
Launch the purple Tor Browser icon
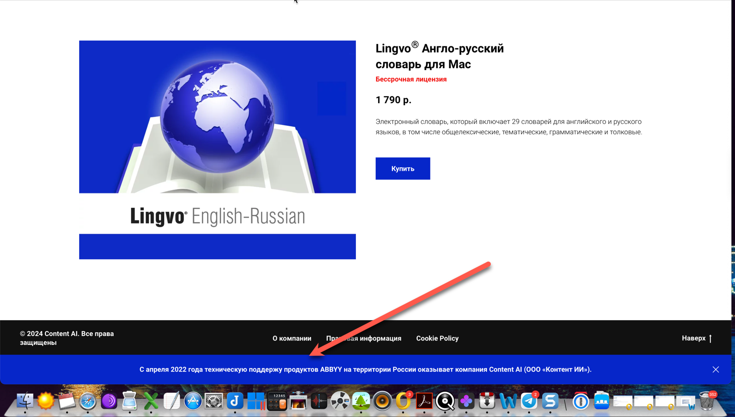tap(109, 401)
